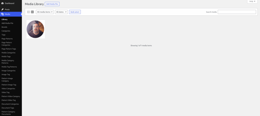Open the All media items dropdown
The image size is (260, 116).
tap(45, 12)
